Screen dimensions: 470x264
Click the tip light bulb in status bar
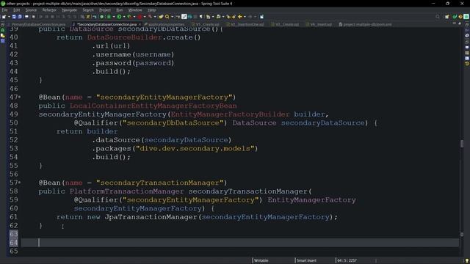467,261
